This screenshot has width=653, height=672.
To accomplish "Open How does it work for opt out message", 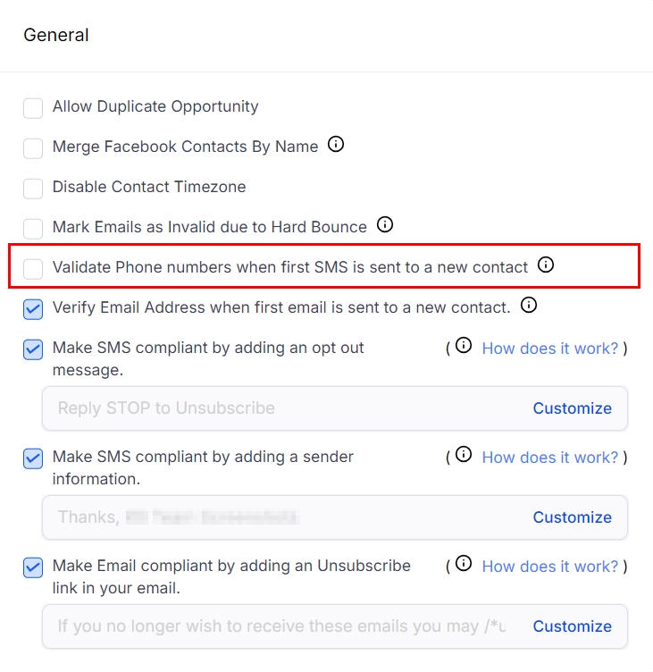I will tap(549, 348).
